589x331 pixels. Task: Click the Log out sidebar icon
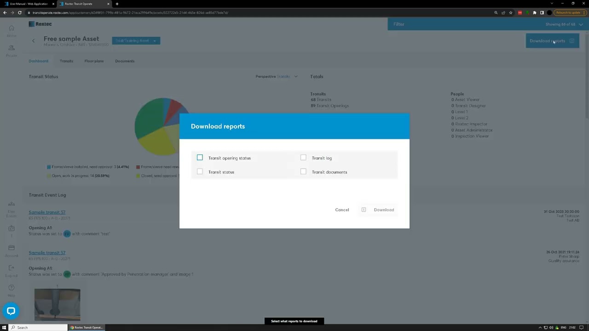pyautogui.click(x=12, y=270)
